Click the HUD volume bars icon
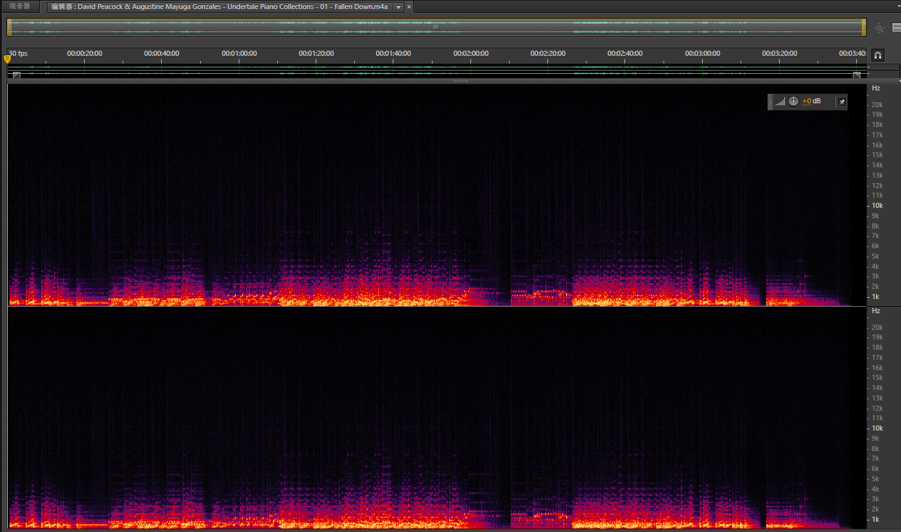 pyautogui.click(x=780, y=102)
